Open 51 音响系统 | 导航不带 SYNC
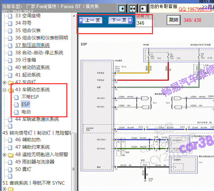Screen dimensions: 214x191 34,183
